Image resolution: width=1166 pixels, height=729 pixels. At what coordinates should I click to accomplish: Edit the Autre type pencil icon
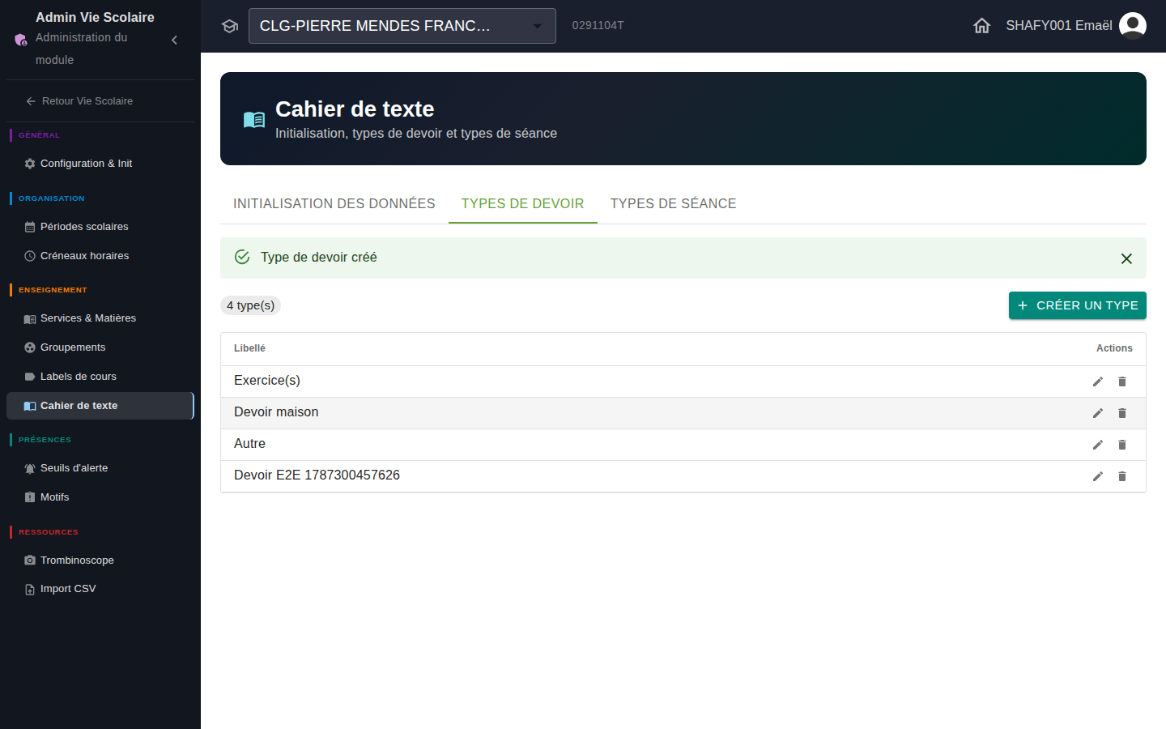pos(1098,445)
